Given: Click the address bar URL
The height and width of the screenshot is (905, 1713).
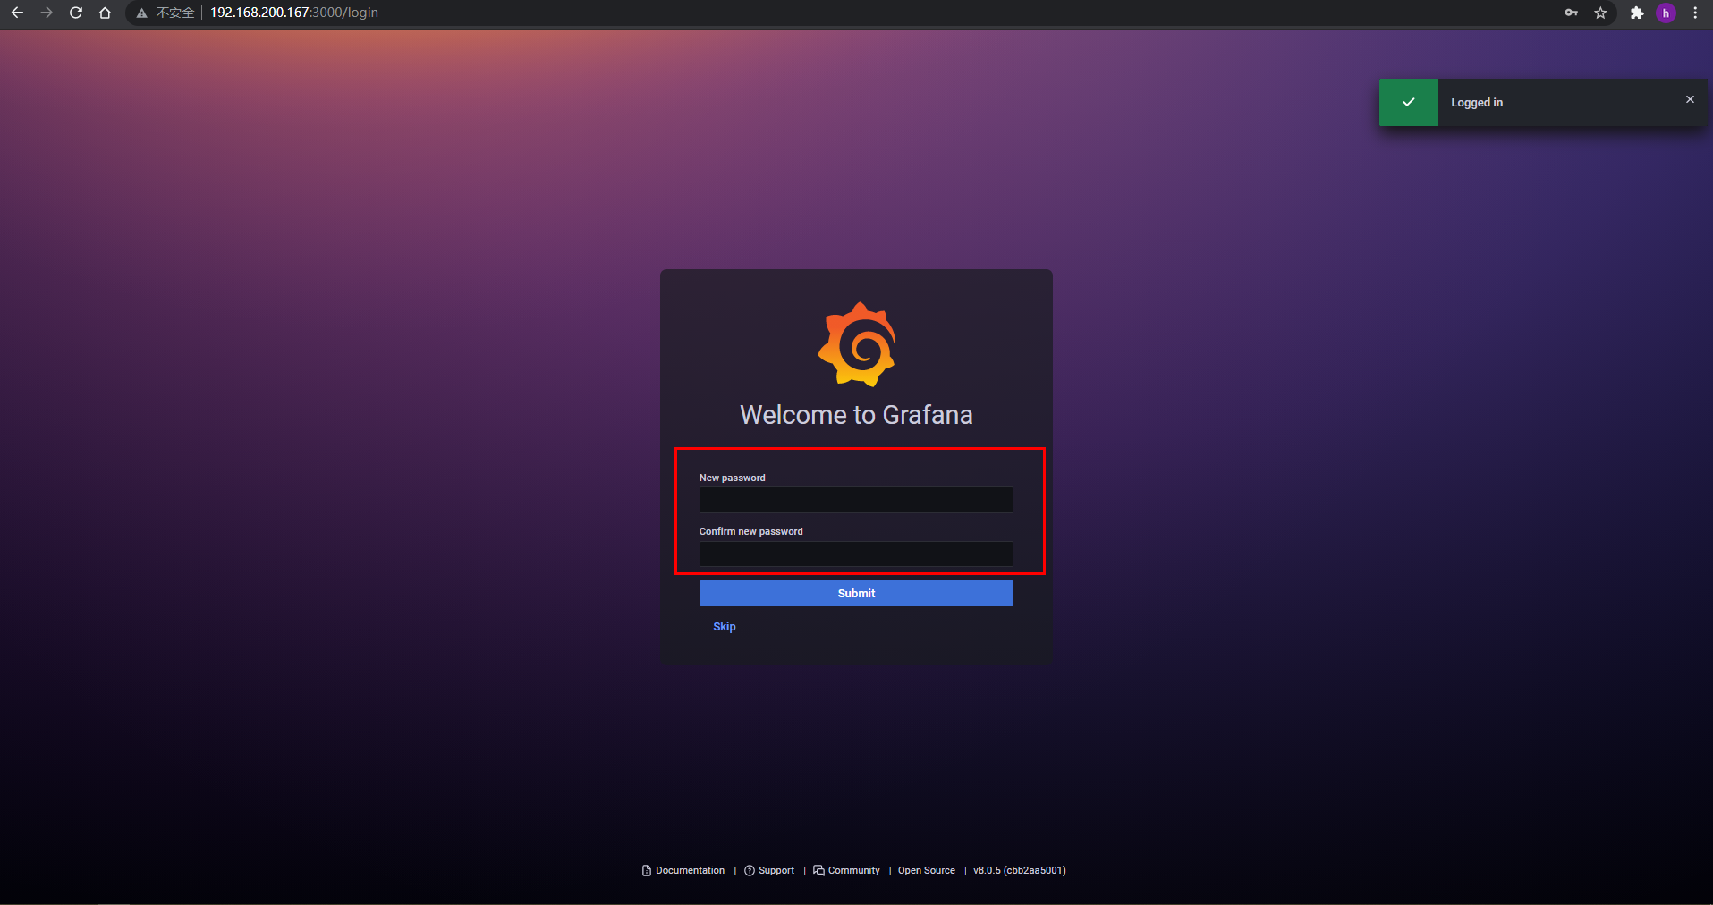Looking at the screenshot, I should (294, 13).
